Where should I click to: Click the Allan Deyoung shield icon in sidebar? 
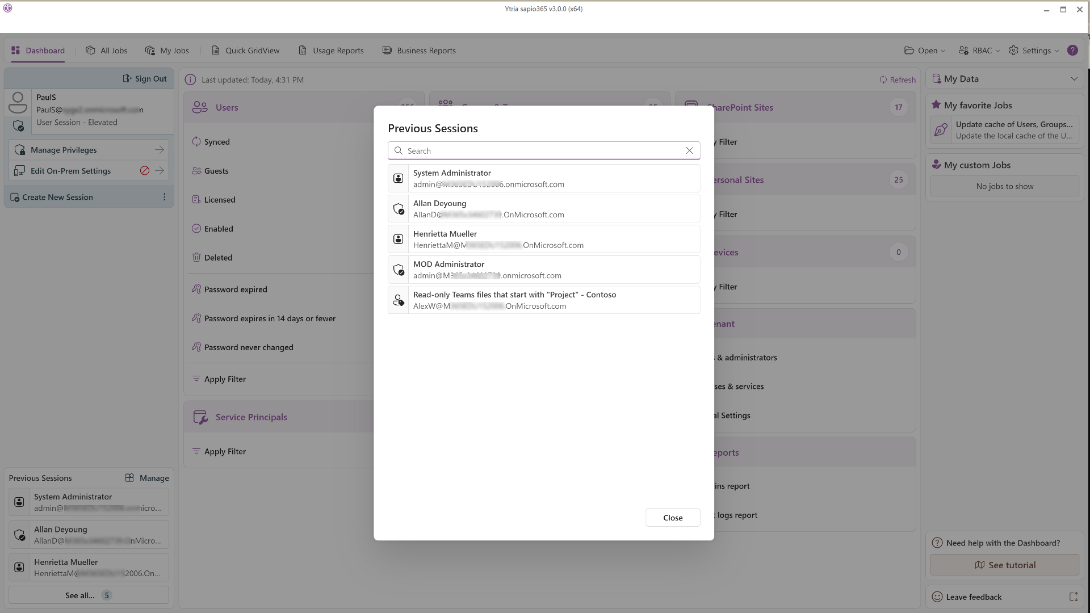[x=19, y=535]
